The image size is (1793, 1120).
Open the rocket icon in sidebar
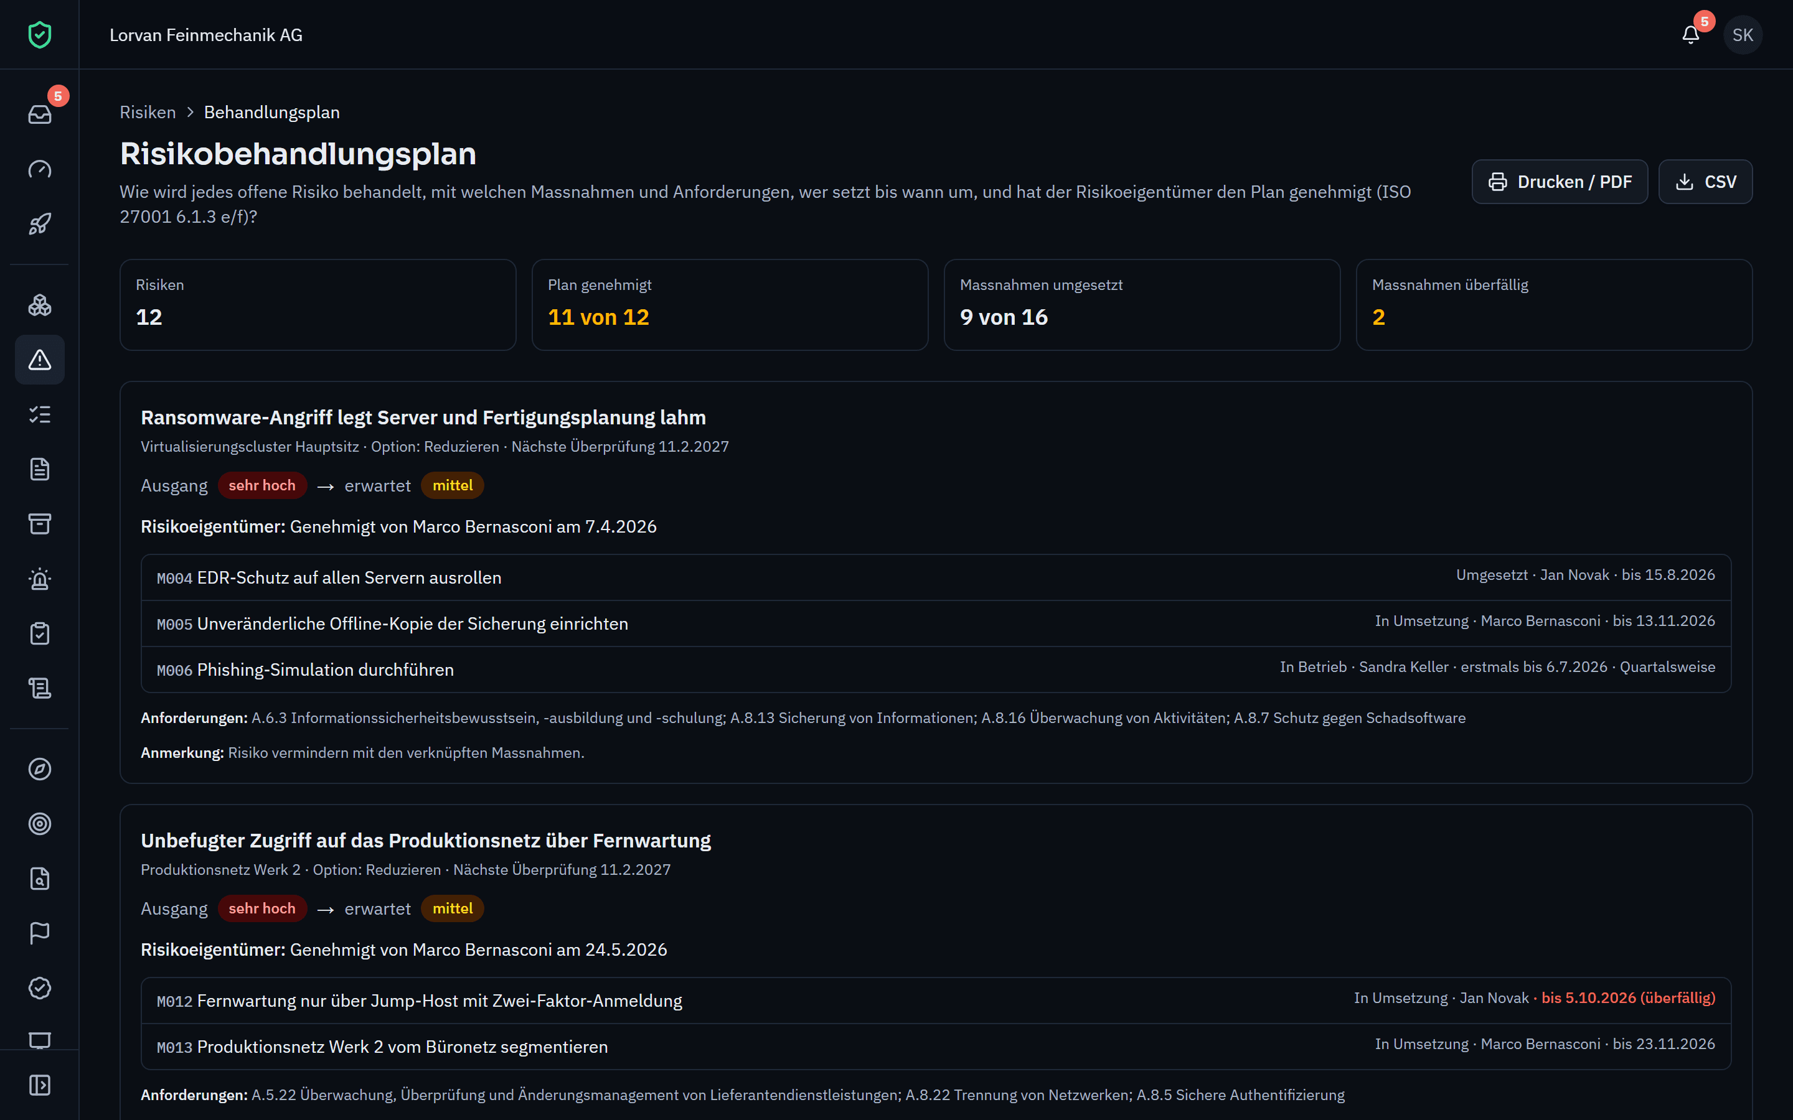(x=39, y=224)
